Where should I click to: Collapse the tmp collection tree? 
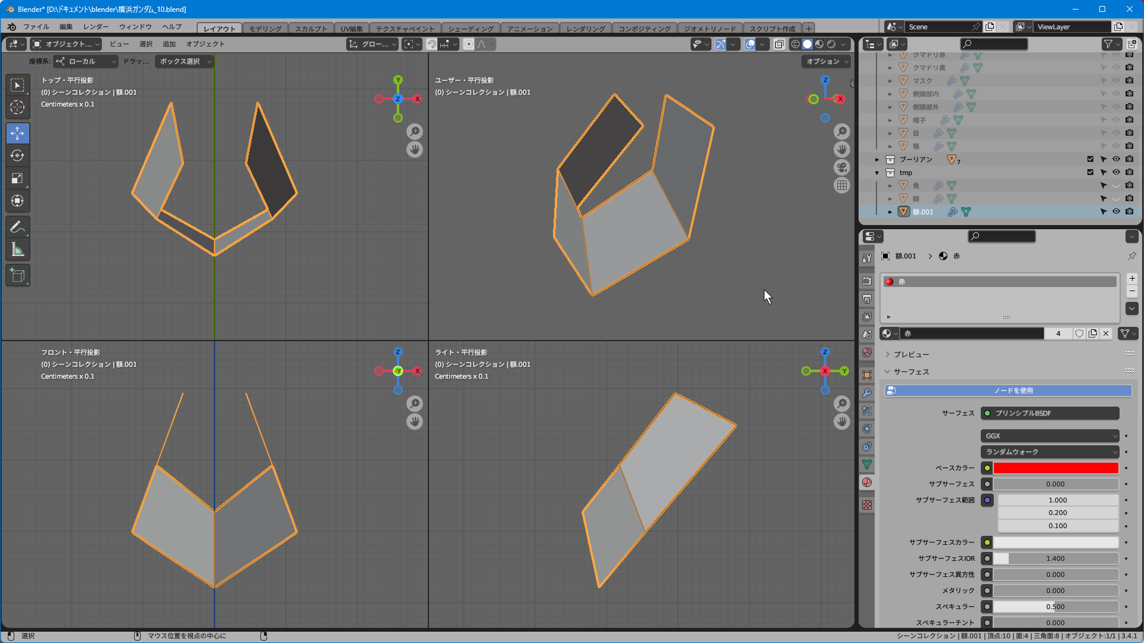click(x=877, y=173)
